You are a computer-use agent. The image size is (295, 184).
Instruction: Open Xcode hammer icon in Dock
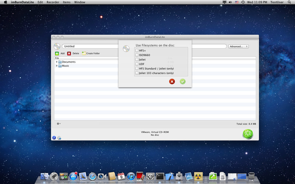point(170,177)
